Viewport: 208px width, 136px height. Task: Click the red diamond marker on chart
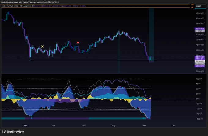tap(78, 42)
